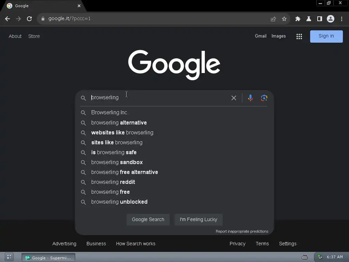Click the Sign in button

326,36
